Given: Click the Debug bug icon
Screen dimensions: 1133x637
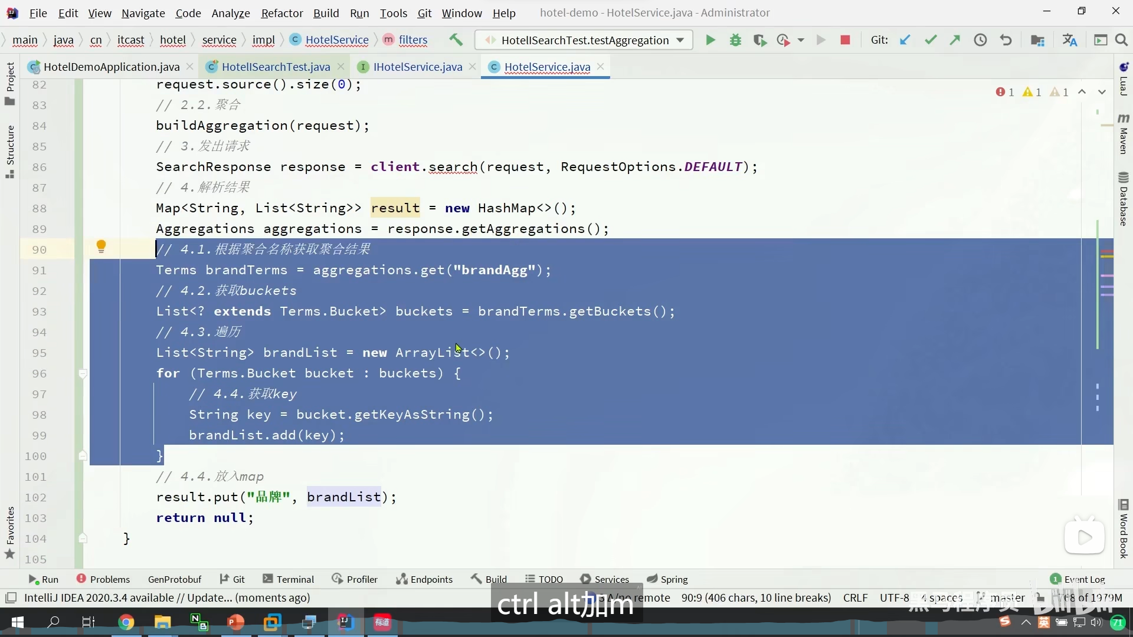Looking at the screenshot, I should point(735,40).
